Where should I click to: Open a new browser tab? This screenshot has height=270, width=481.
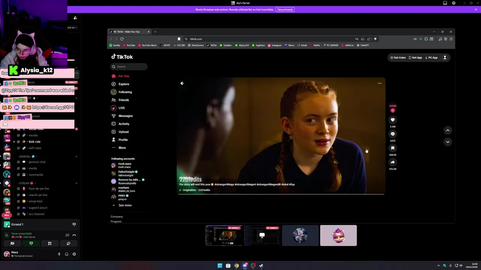[155, 31]
